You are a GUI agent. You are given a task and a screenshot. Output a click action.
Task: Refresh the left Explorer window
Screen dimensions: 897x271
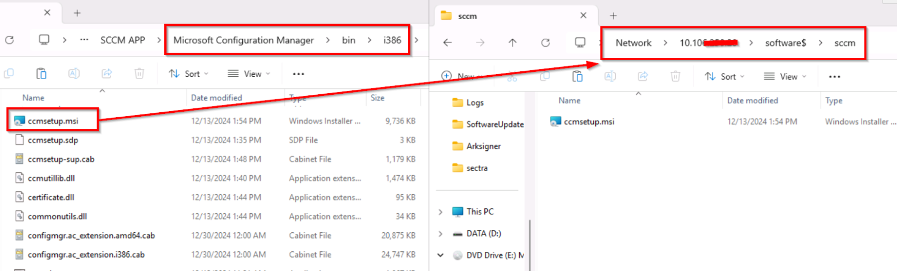point(10,40)
